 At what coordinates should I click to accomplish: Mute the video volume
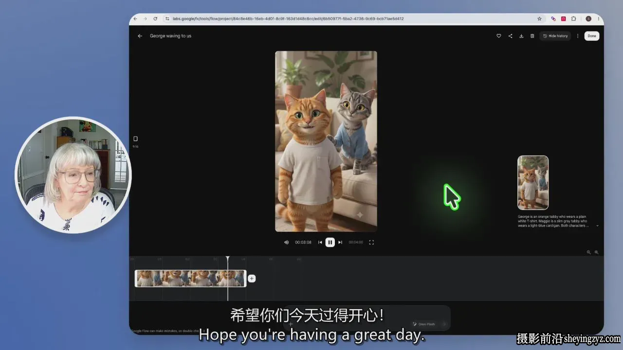[x=286, y=242]
